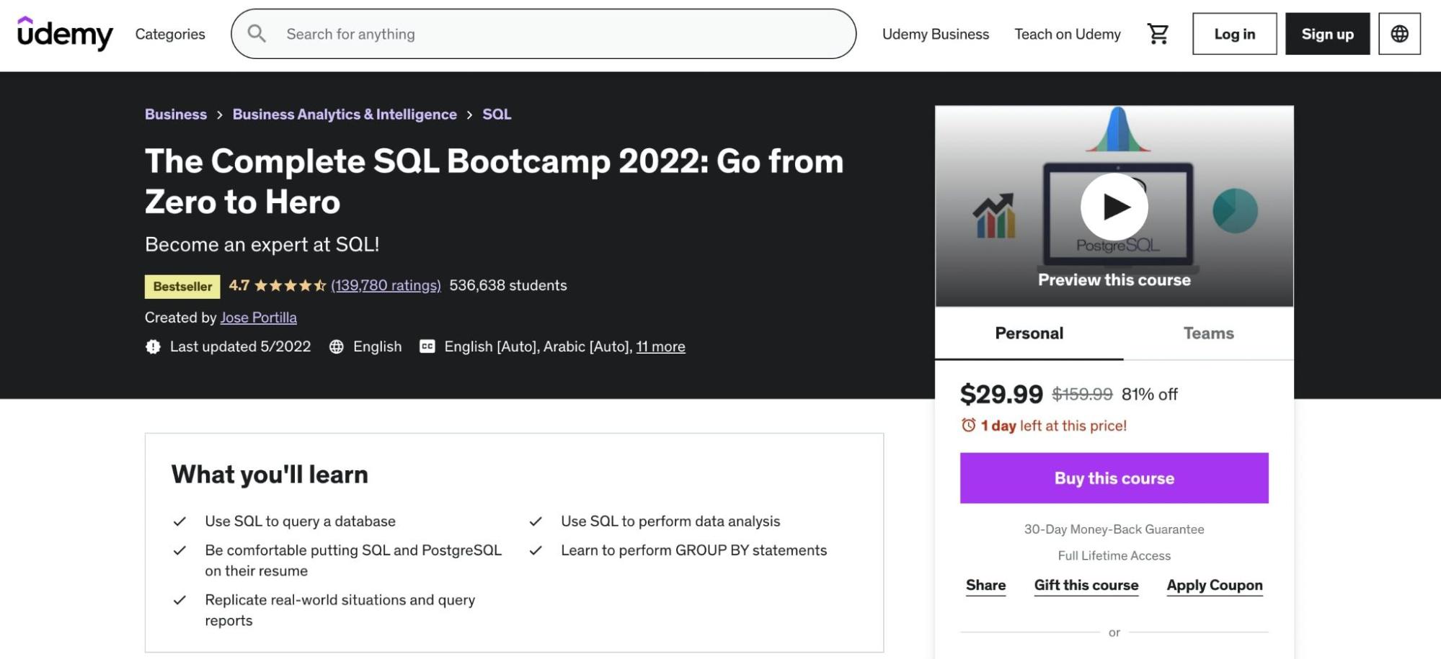Click Udemy Business in the top navigation
Screen dimensions: 1441x659
click(x=935, y=33)
